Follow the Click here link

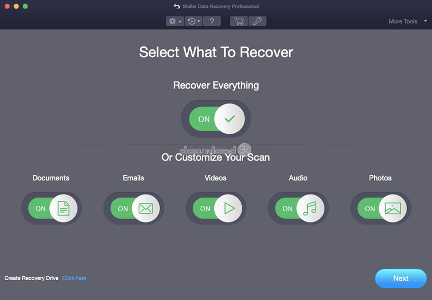pyautogui.click(x=74, y=278)
